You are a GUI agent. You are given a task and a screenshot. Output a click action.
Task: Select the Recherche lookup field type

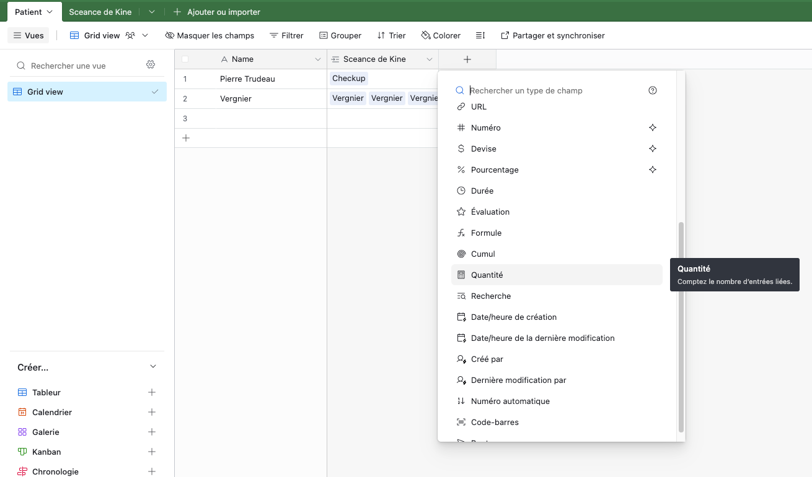557,296
